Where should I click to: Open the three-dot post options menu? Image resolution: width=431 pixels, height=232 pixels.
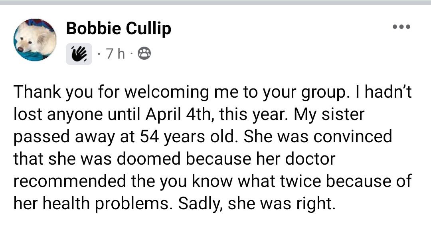401,27
